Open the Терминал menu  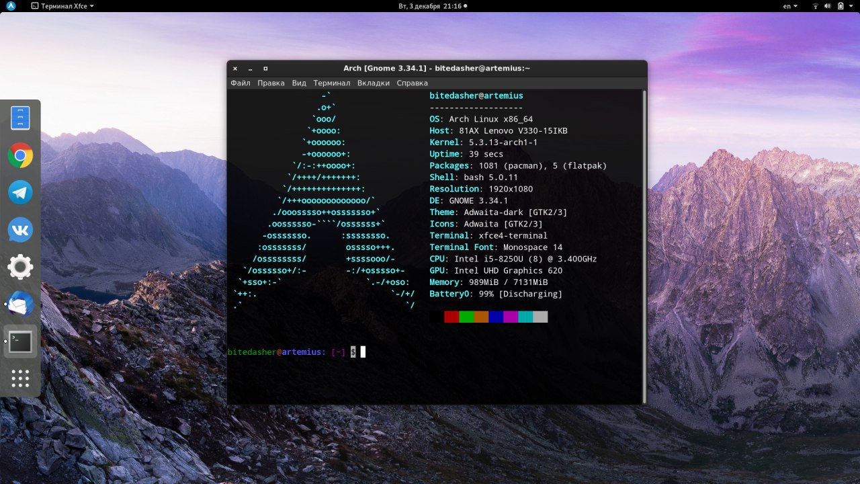click(x=332, y=83)
